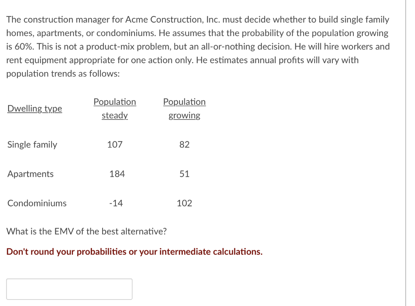
Task: Click the red rounding instruction text
Action: [134, 251]
